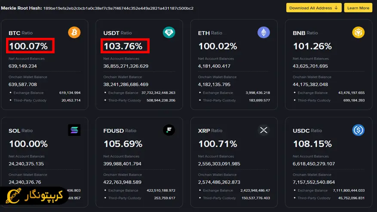Select BTC exchange balance 619,134.994

(70, 92)
